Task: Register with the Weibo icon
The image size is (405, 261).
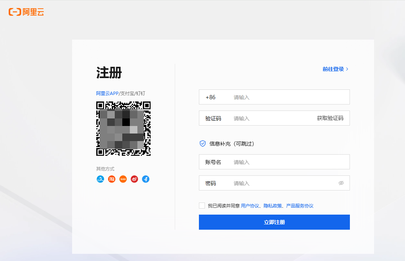Action: (134, 179)
